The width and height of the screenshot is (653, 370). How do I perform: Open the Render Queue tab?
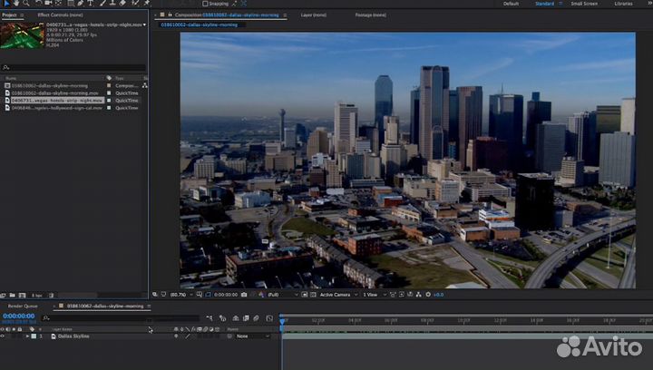click(21, 307)
